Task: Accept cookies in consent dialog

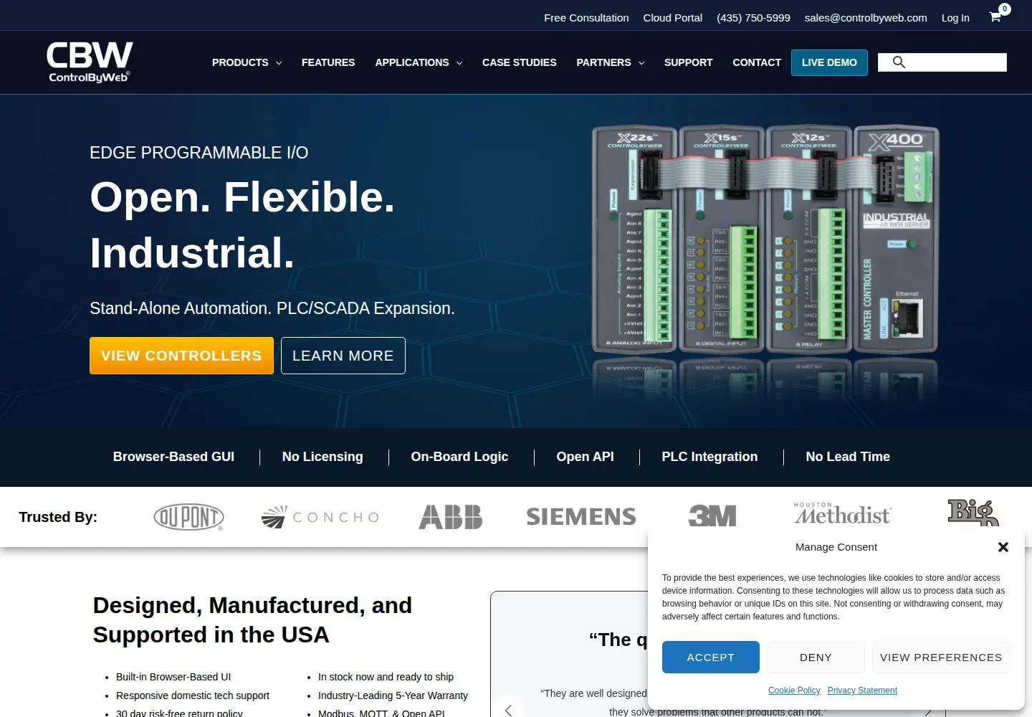Action: pyautogui.click(x=711, y=657)
